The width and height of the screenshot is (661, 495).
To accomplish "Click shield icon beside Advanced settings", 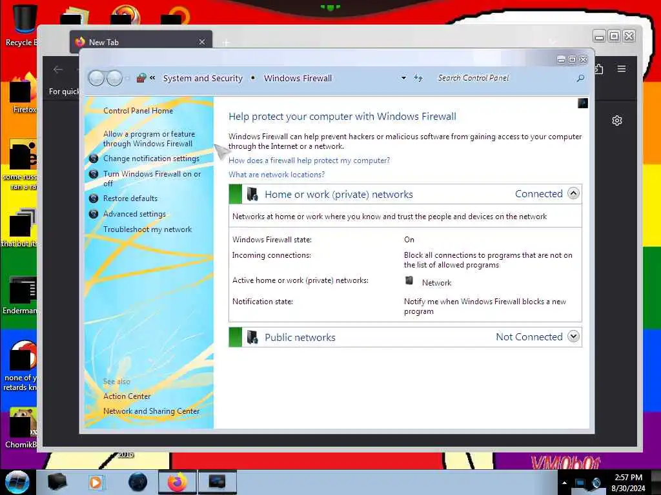I will pos(94,214).
